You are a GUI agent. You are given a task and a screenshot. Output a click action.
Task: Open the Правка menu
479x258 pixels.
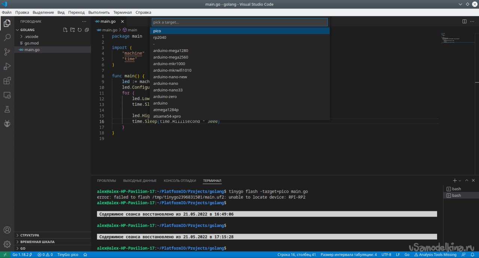tap(22, 12)
